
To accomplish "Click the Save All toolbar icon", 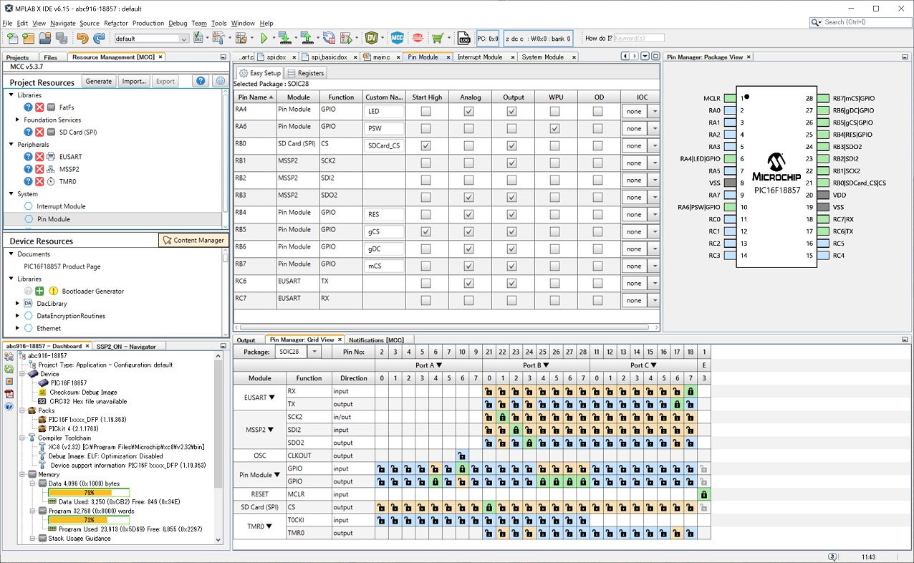I will pyautogui.click(x=62, y=38).
